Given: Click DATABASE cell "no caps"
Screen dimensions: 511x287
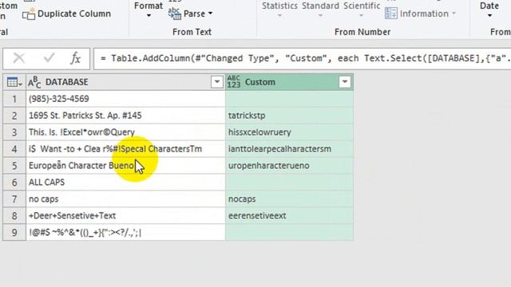Looking at the screenshot, I should (x=125, y=199).
